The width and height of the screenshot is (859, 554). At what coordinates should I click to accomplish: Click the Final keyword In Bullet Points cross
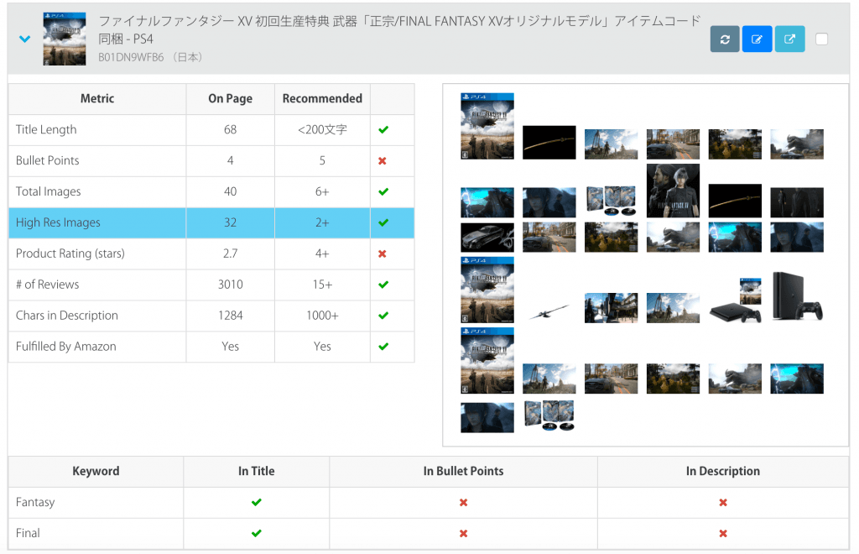[463, 533]
